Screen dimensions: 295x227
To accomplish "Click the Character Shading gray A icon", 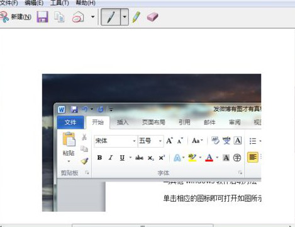I will pyautogui.click(x=226, y=158).
